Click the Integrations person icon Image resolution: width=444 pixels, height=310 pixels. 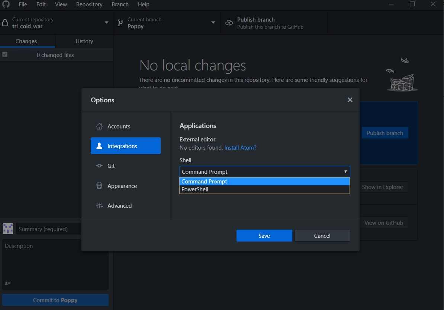99,146
